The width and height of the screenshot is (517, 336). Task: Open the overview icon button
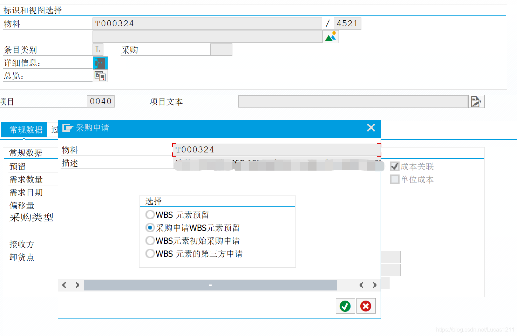(100, 76)
